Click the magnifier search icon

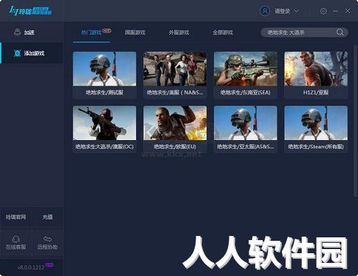(x=340, y=32)
